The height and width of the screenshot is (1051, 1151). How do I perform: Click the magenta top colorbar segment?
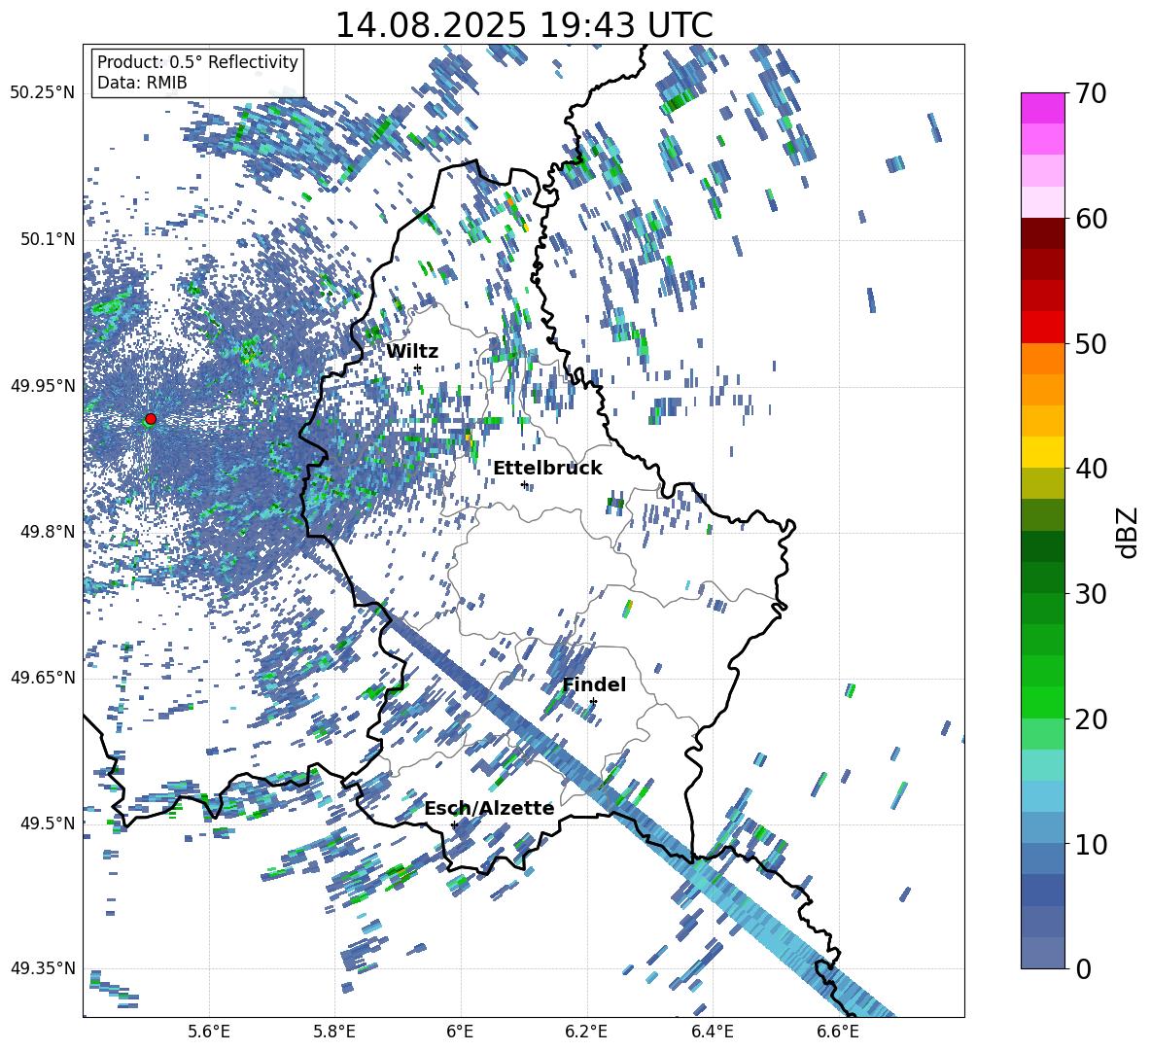[1042, 108]
